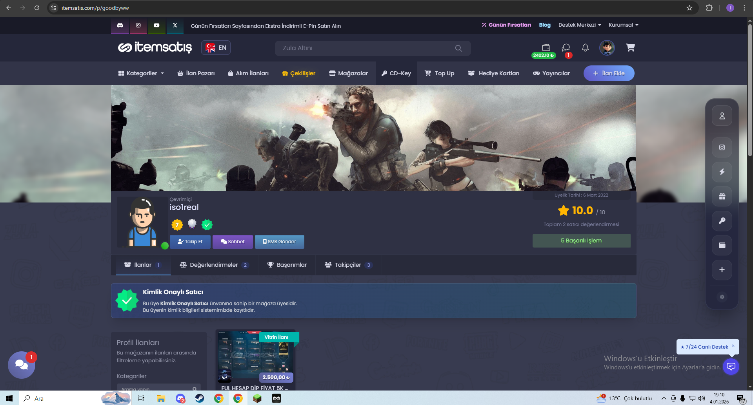
Task: Open the Blog link
Action: 545,25
